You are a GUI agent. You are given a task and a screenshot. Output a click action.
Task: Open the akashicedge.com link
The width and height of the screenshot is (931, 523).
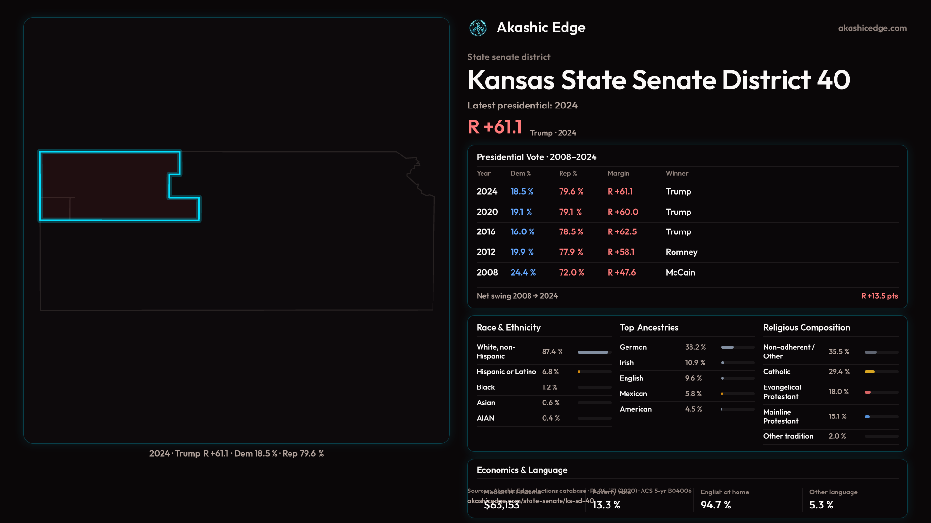(872, 28)
